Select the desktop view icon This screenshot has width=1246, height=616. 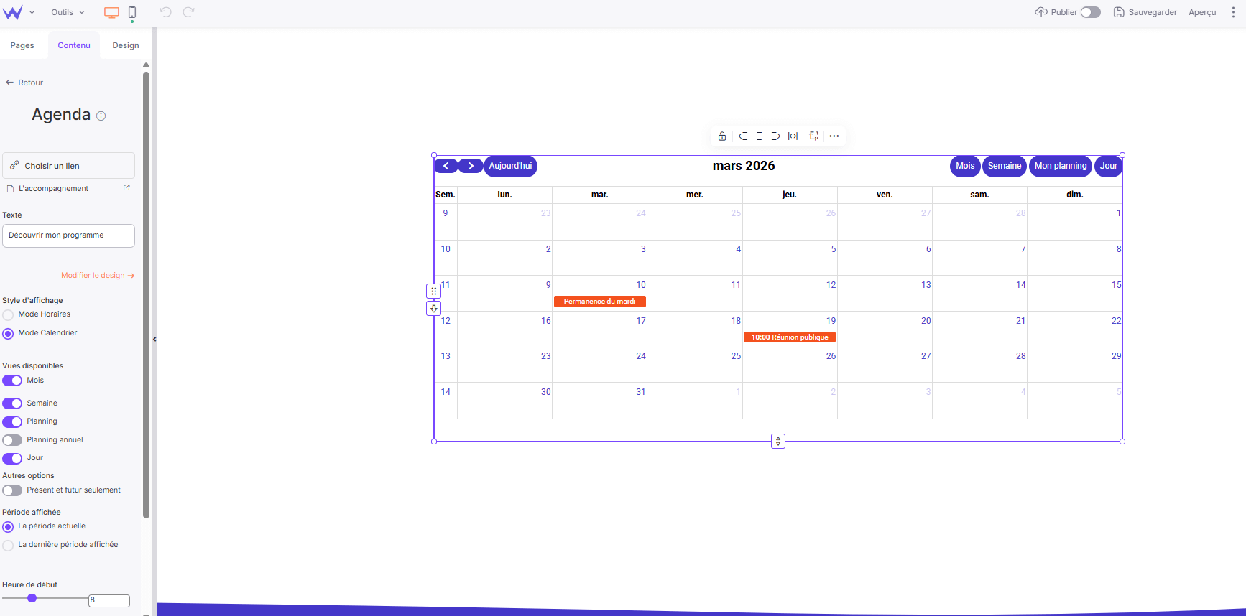tap(111, 12)
